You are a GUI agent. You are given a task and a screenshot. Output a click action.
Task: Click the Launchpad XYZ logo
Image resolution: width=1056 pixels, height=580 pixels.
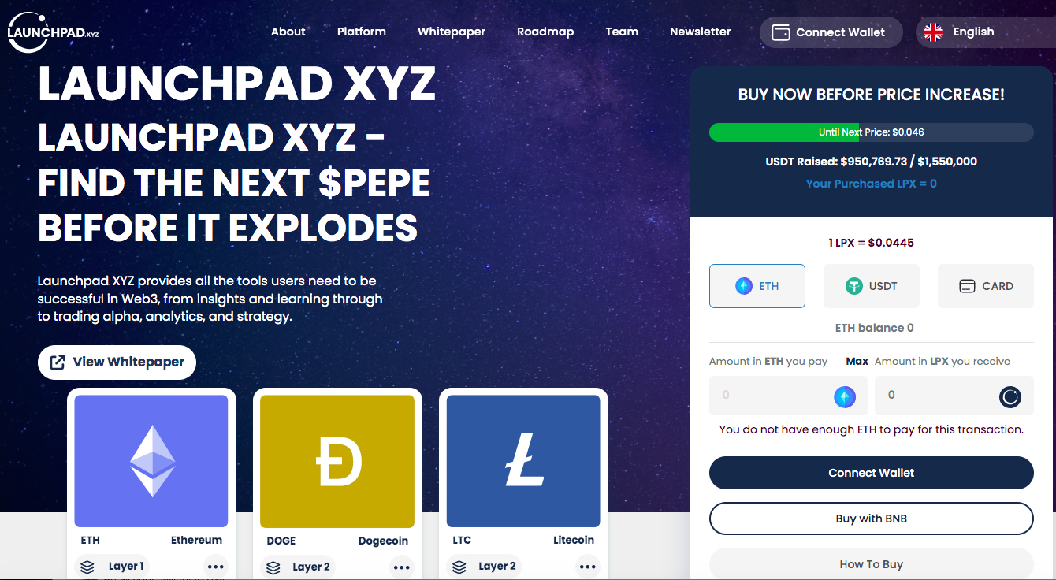tap(54, 32)
